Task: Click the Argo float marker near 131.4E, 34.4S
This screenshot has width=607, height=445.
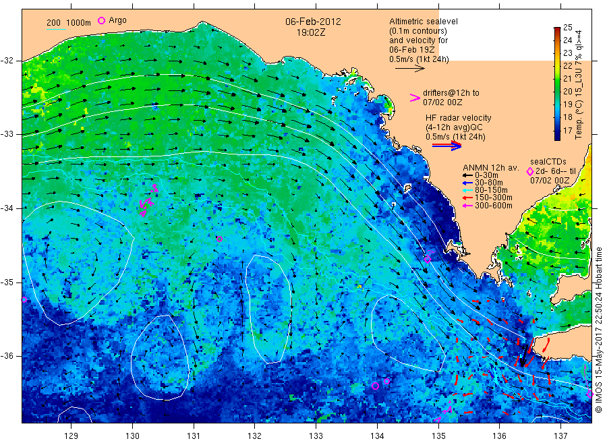Action: click(219, 239)
